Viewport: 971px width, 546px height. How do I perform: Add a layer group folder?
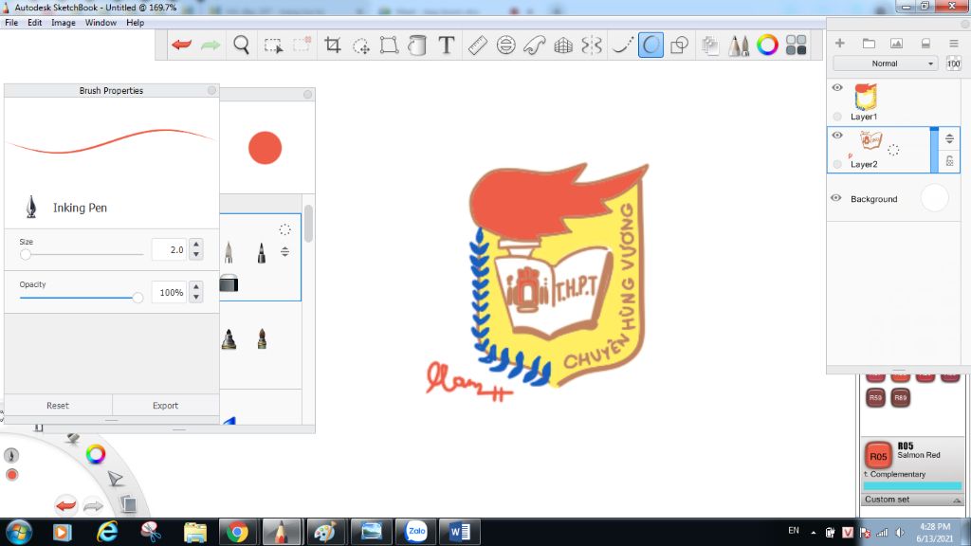pyautogui.click(x=869, y=43)
